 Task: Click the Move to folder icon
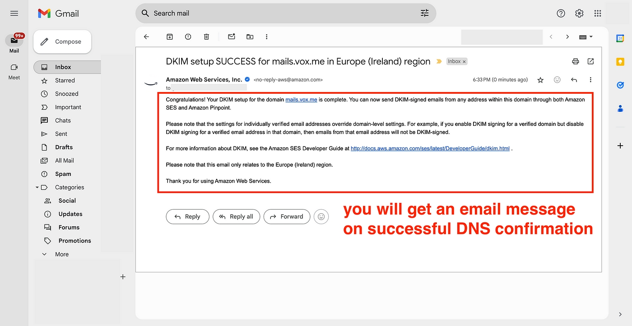(x=250, y=37)
